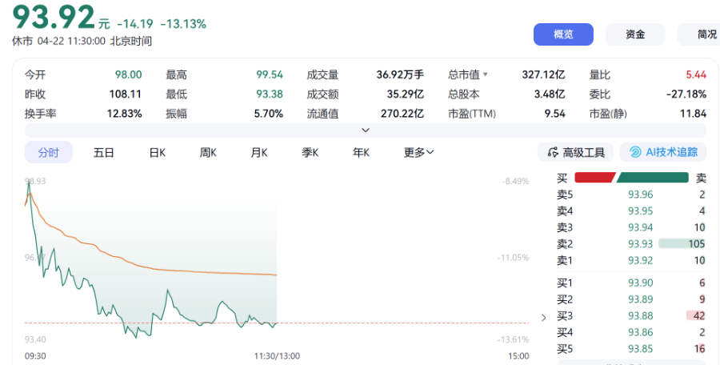This screenshot has width=720, height=365.
Task: Select the 分时 chart view
Action: 49,152
